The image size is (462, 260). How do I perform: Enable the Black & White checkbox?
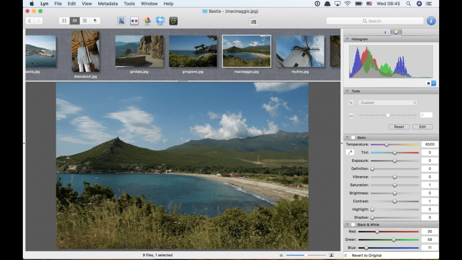353,224
